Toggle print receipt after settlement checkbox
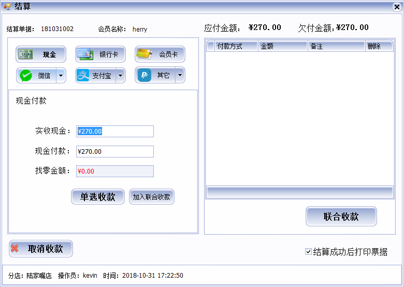 click(x=308, y=252)
